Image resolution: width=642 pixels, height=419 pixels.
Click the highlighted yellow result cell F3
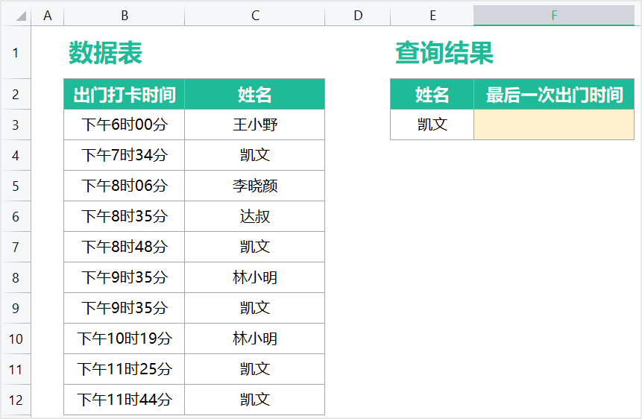[554, 125]
